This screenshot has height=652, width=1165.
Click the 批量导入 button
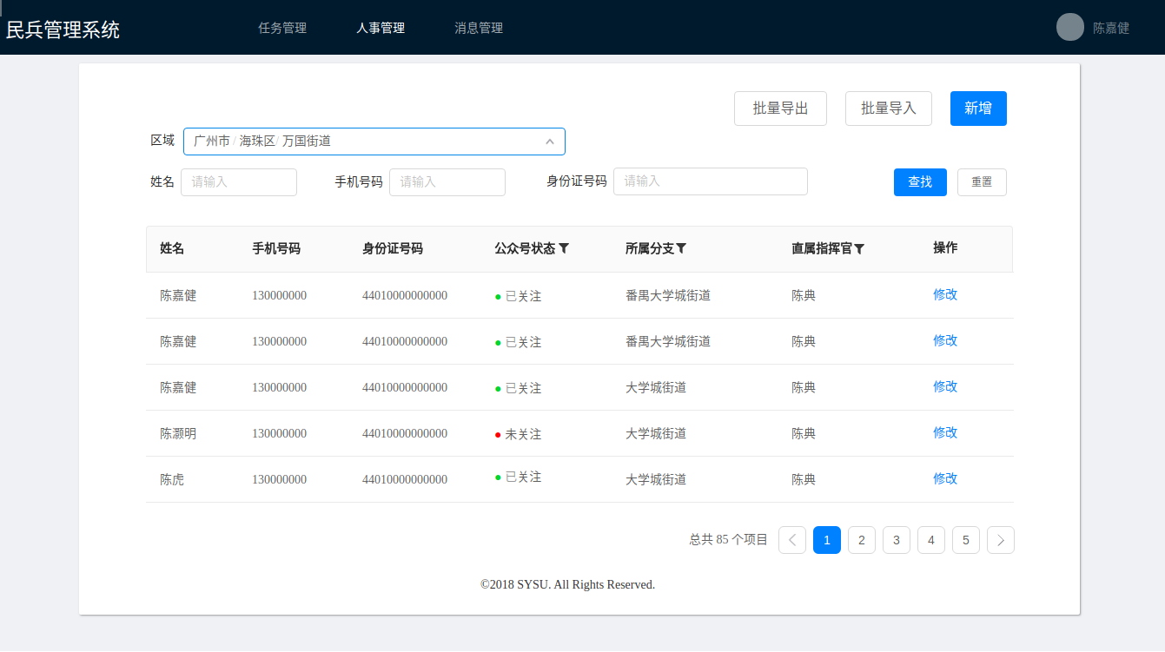pos(889,109)
